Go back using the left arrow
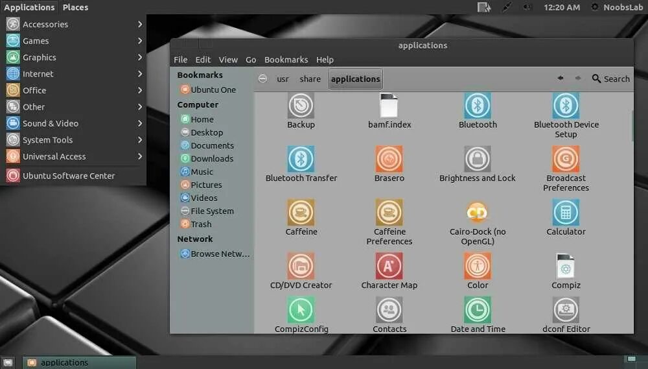Screen dimensions: 648x369 click(x=561, y=78)
